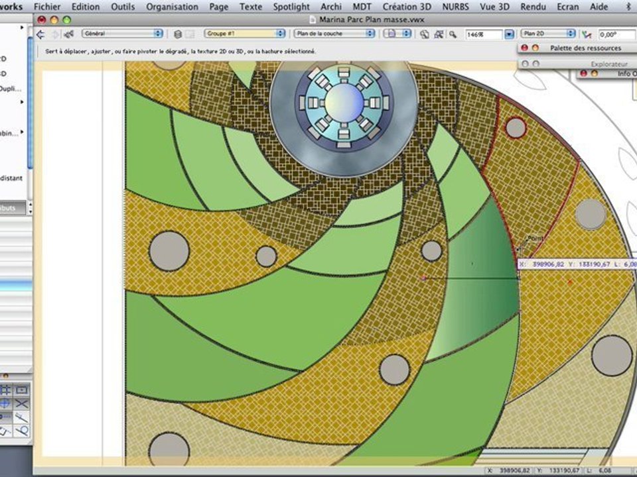Click the fit to objects zoom icon

coord(439,34)
